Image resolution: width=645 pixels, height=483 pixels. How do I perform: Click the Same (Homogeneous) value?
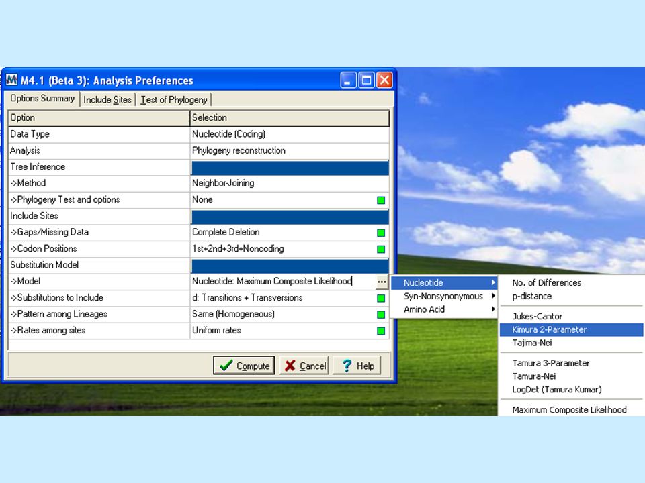point(233,314)
